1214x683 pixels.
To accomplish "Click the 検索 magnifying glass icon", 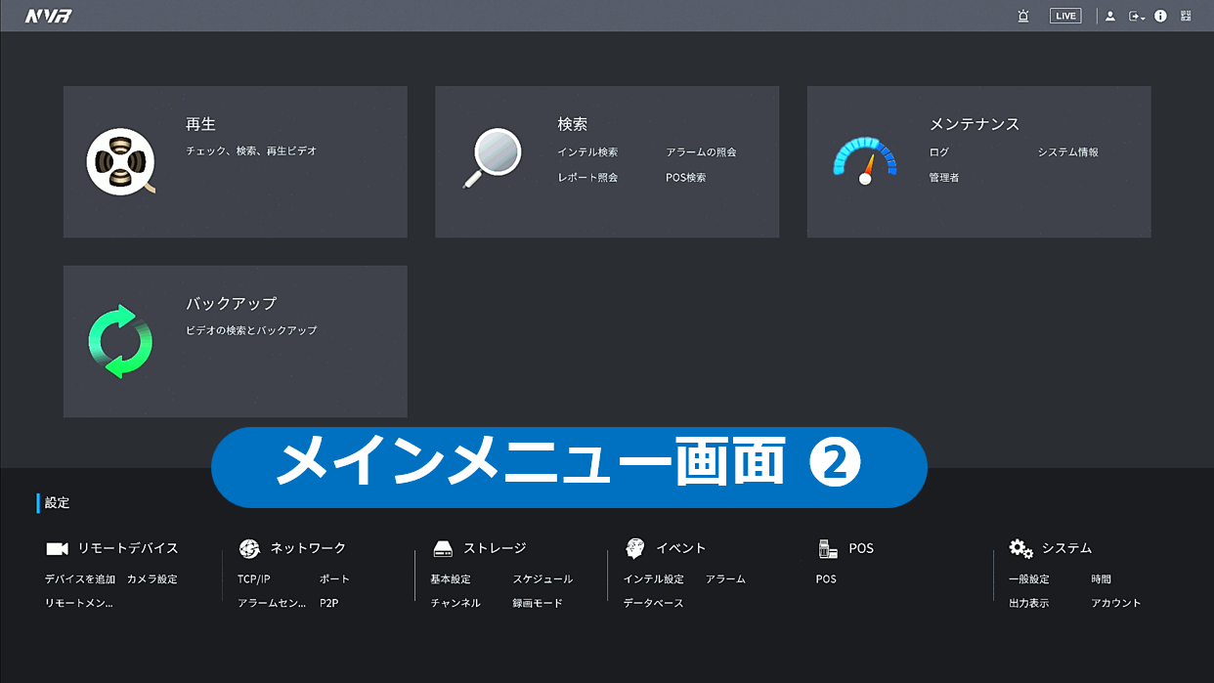I will click(x=491, y=157).
